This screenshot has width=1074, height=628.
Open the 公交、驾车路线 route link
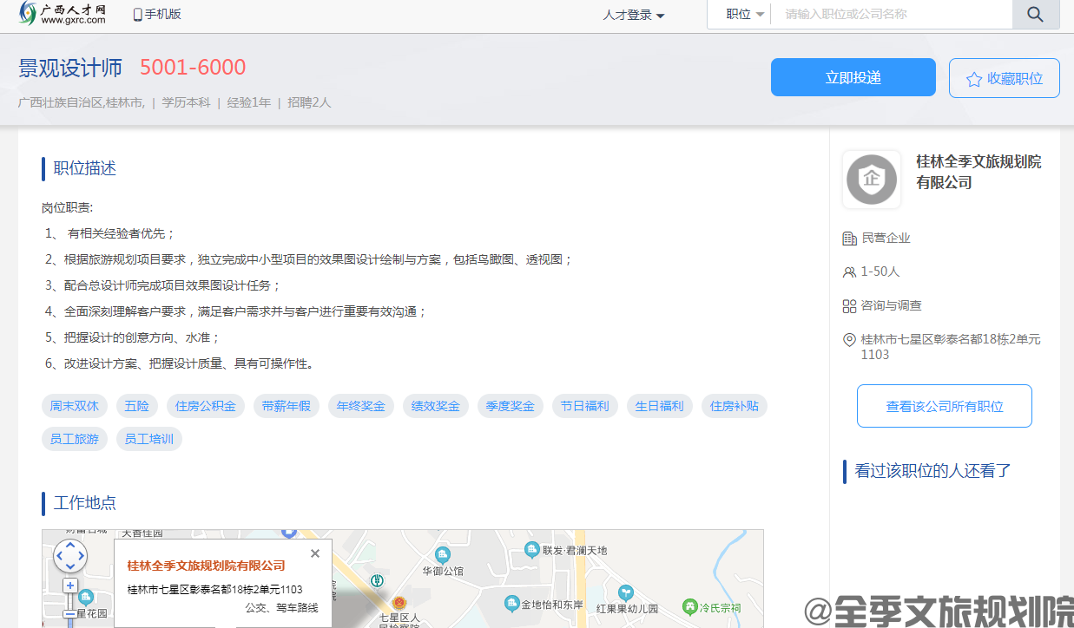click(282, 608)
